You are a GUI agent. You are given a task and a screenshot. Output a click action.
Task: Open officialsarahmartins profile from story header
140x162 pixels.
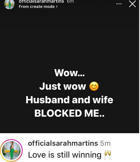pyautogui.click(x=41, y=1)
